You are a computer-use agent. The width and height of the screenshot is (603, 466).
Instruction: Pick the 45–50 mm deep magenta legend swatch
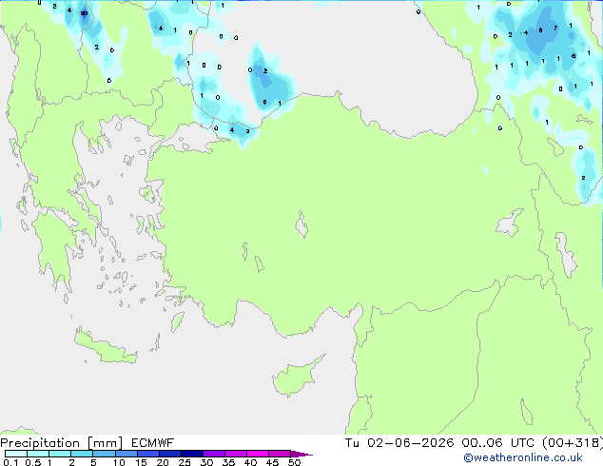point(280,454)
